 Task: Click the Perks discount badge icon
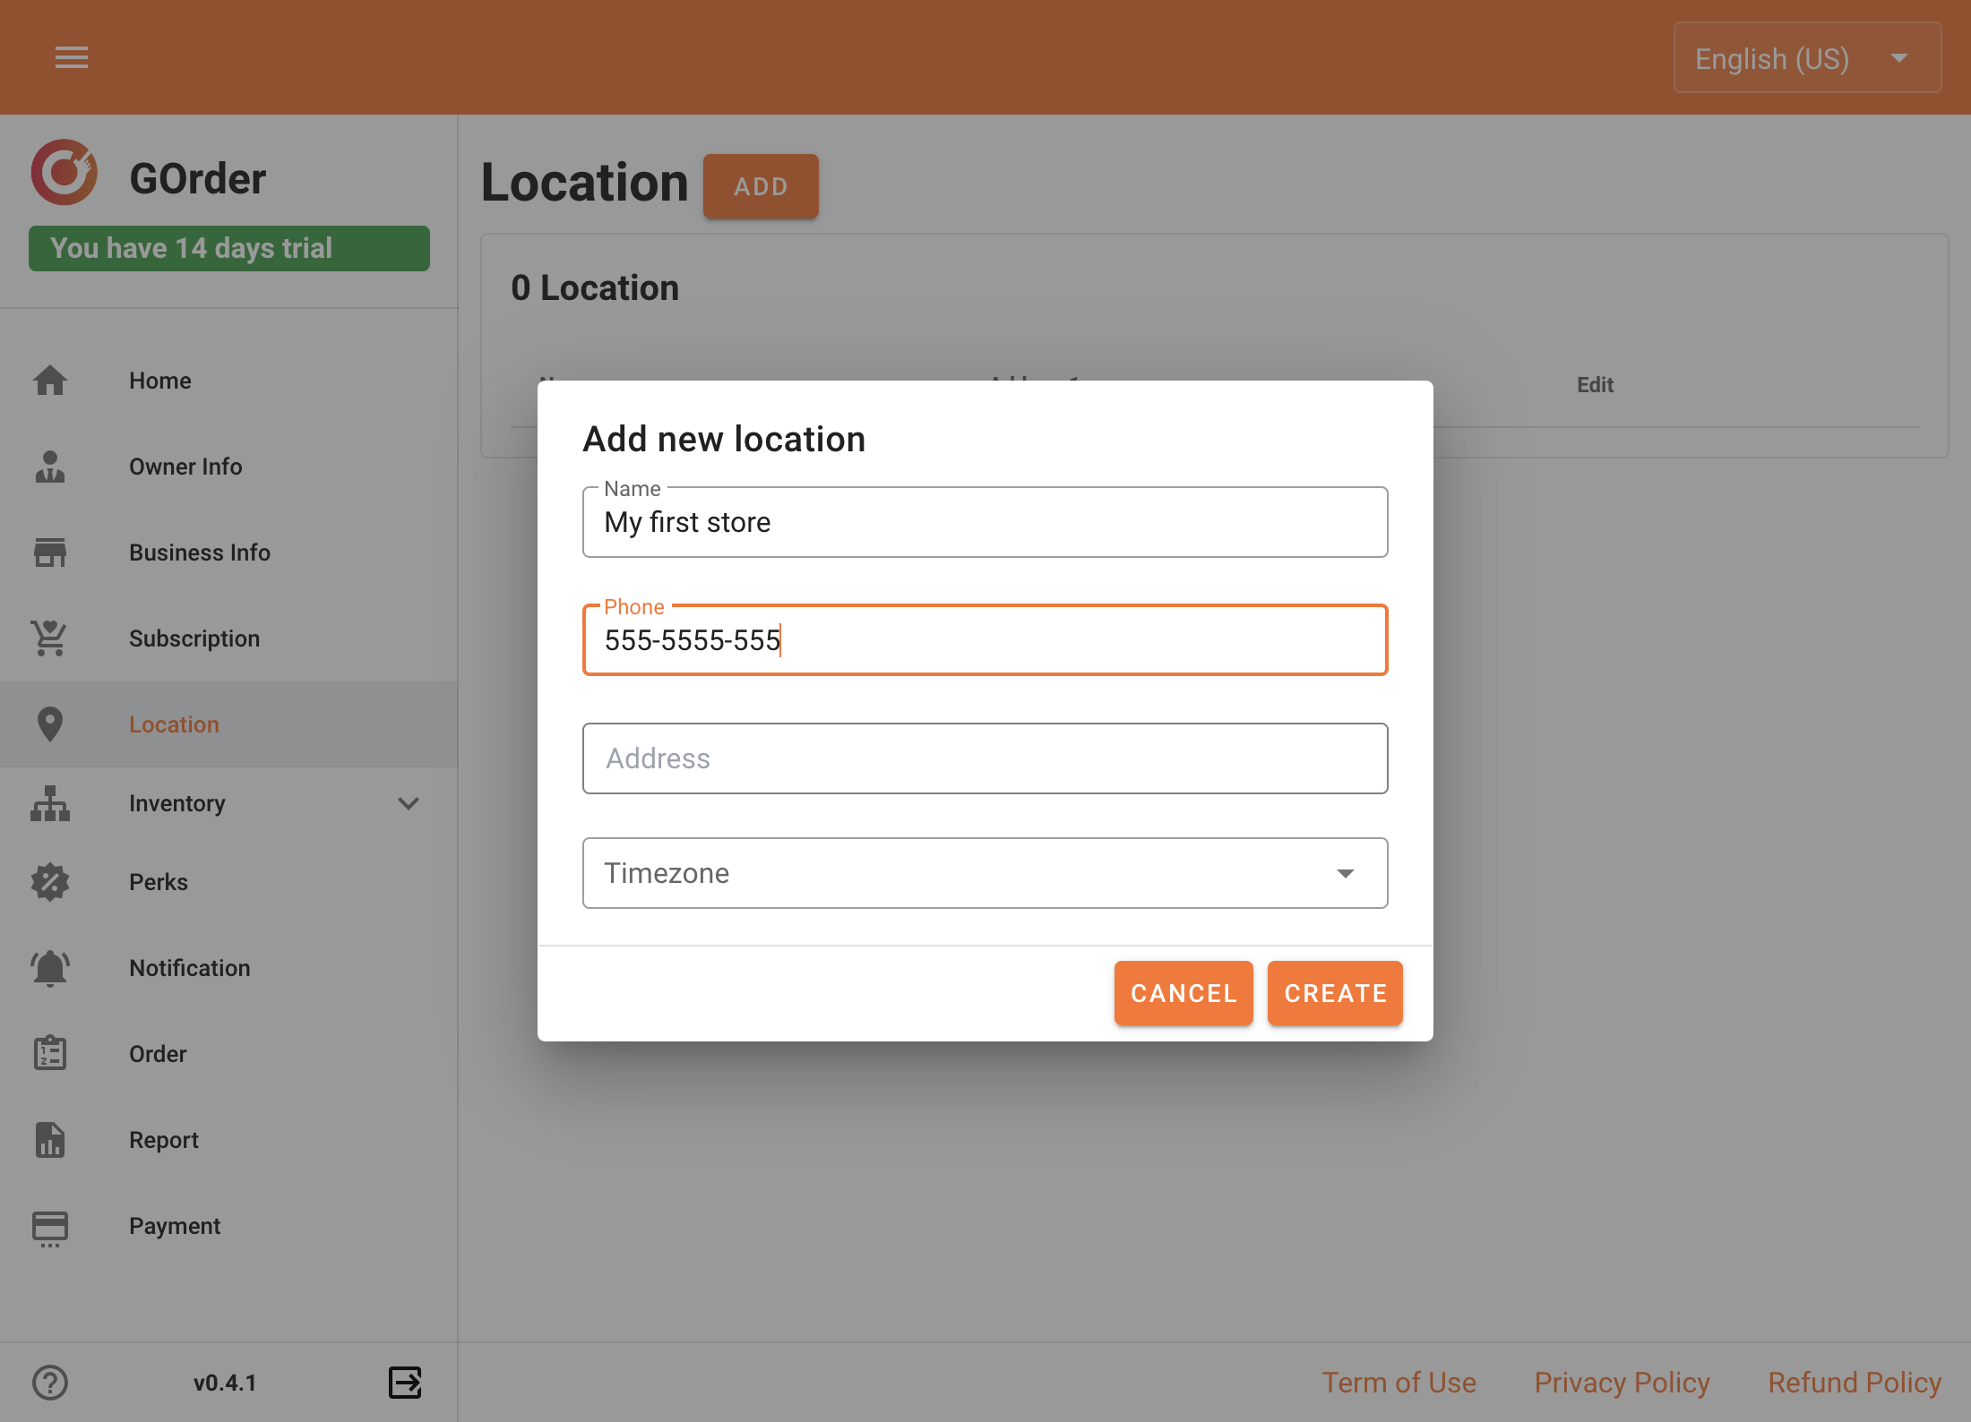[50, 882]
